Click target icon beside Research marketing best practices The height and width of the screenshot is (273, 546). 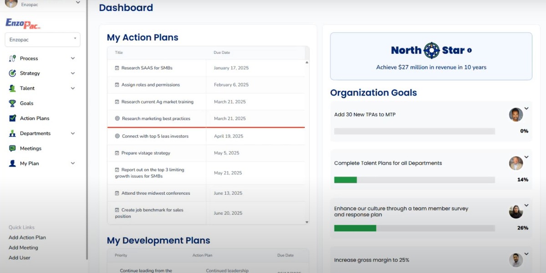[x=117, y=118]
